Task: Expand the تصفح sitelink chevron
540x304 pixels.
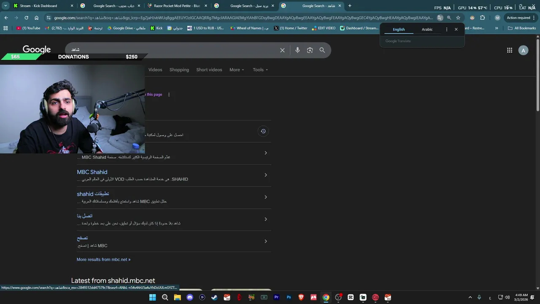Action: [265, 241]
